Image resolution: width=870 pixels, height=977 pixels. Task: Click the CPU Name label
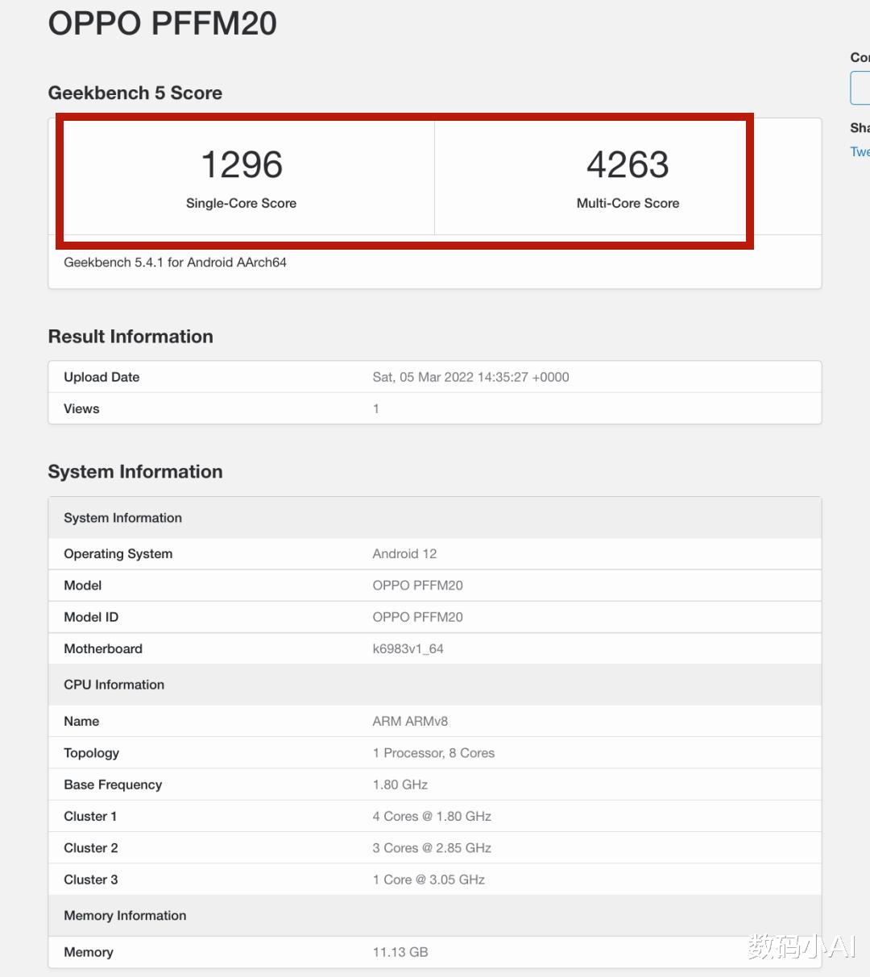(81, 722)
